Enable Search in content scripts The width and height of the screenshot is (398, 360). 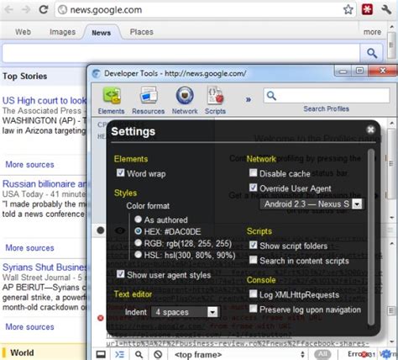pyautogui.click(x=253, y=260)
